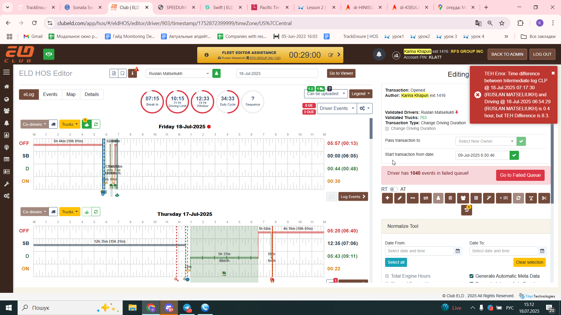Open the Driver Events dropdown
This screenshot has height=315, width=561.
point(337,108)
